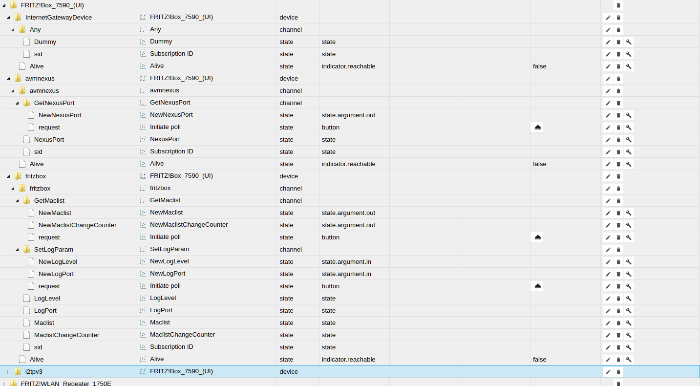Collapse the avmnexus device node
The height and width of the screenshot is (386, 700).
(8, 79)
